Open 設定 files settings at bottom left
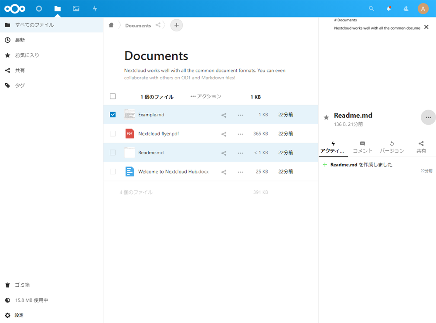Image resolution: width=436 pixels, height=323 pixels. coord(51,315)
